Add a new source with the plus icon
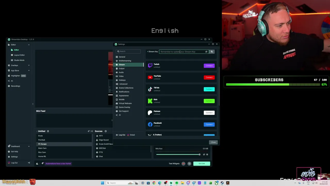 105,131
